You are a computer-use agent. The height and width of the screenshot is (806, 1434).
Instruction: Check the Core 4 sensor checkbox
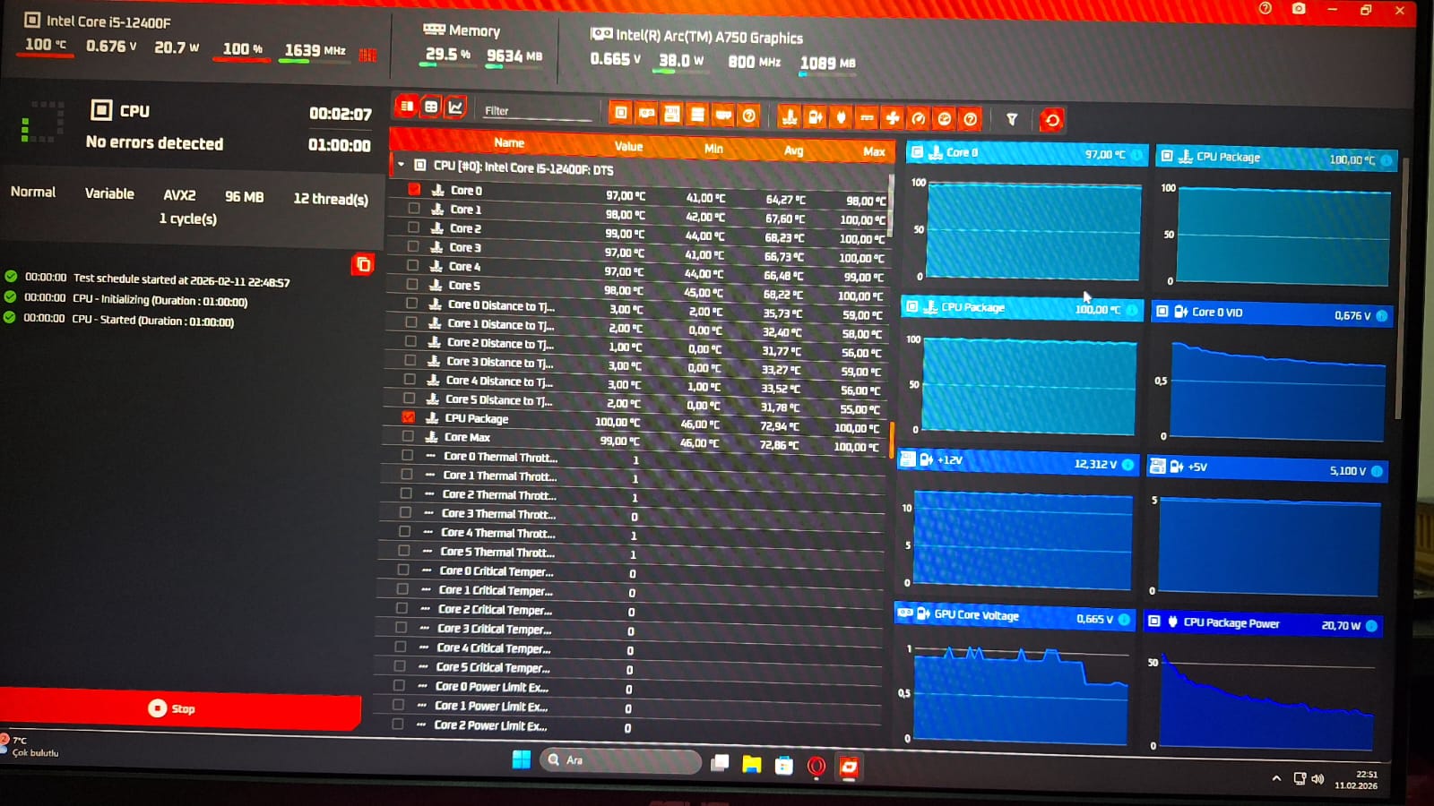pyautogui.click(x=412, y=265)
